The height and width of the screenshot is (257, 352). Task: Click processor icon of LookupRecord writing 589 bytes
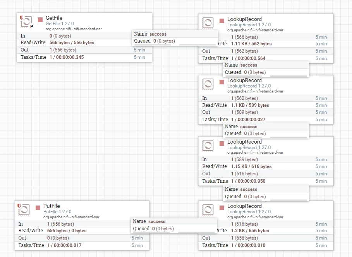[208, 84]
